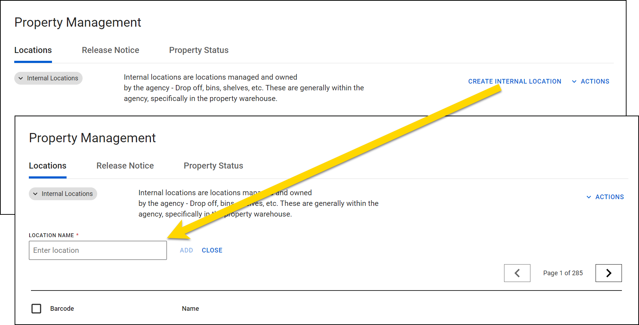This screenshot has height=325, width=639.
Task: Click the next page arrow icon
Action: pyautogui.click(x=608, y=273)
